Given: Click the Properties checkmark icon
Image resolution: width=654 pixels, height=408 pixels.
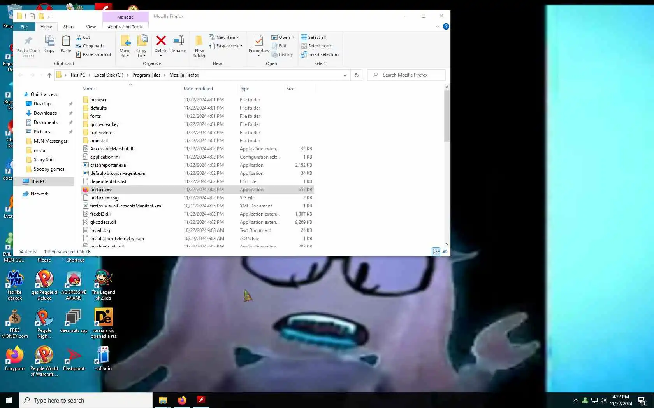Looking at the screenshot, I should (258, 40).
